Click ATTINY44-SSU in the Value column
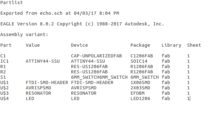 (43, 61)
